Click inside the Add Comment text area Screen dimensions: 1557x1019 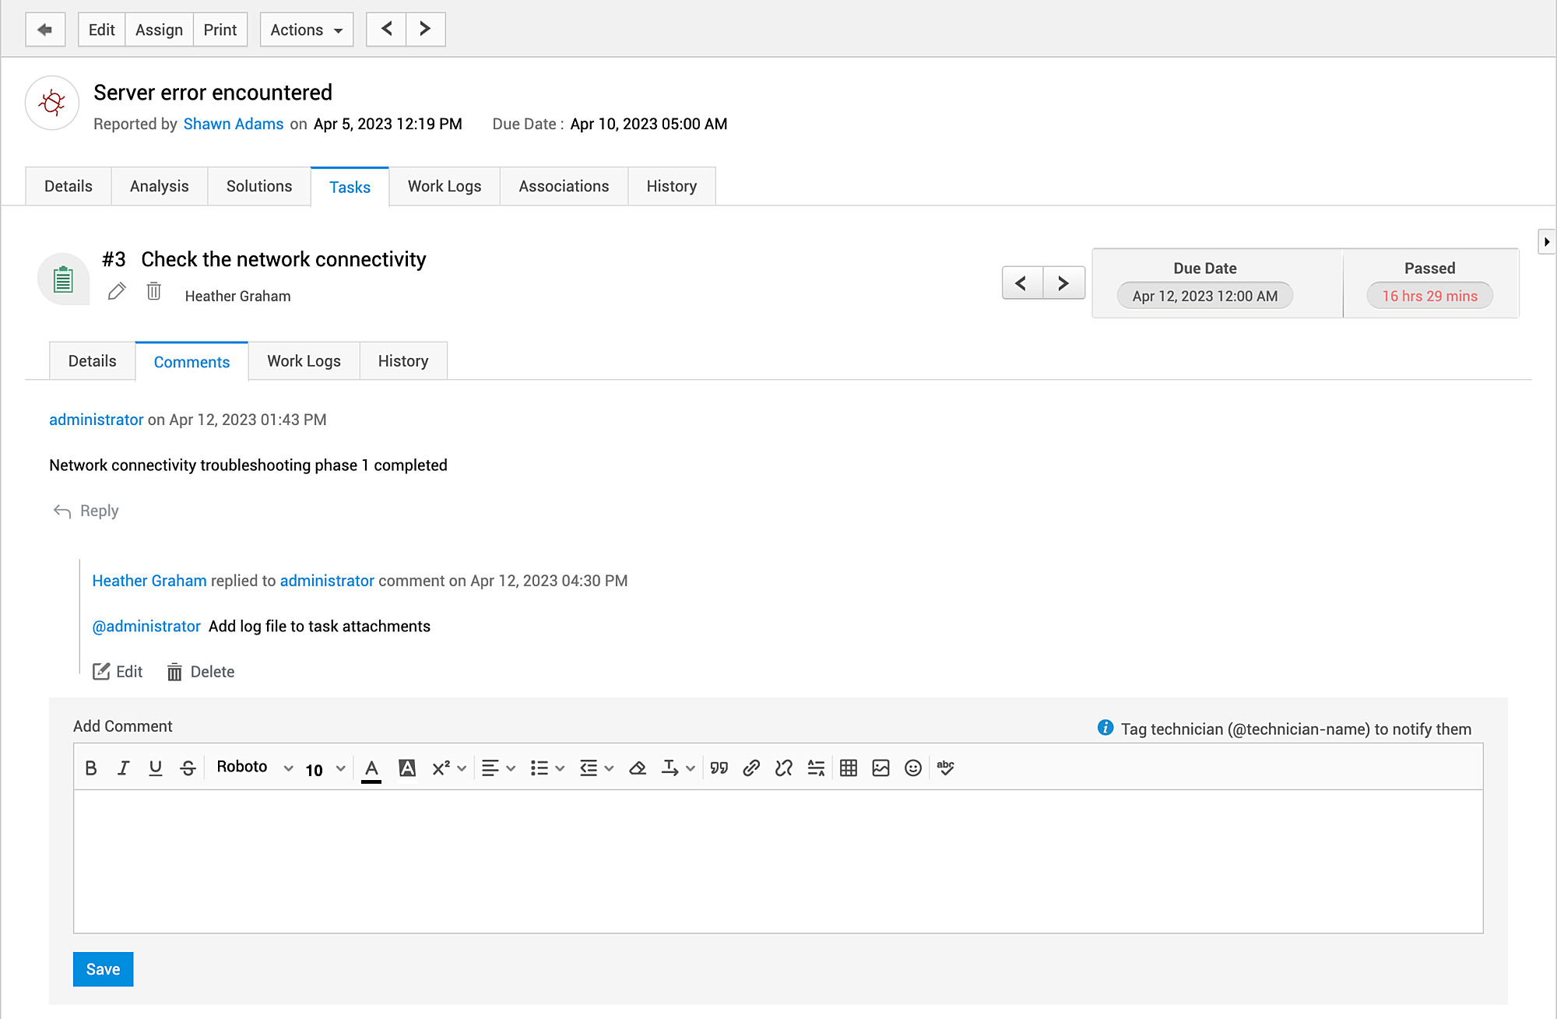(778, 861)
